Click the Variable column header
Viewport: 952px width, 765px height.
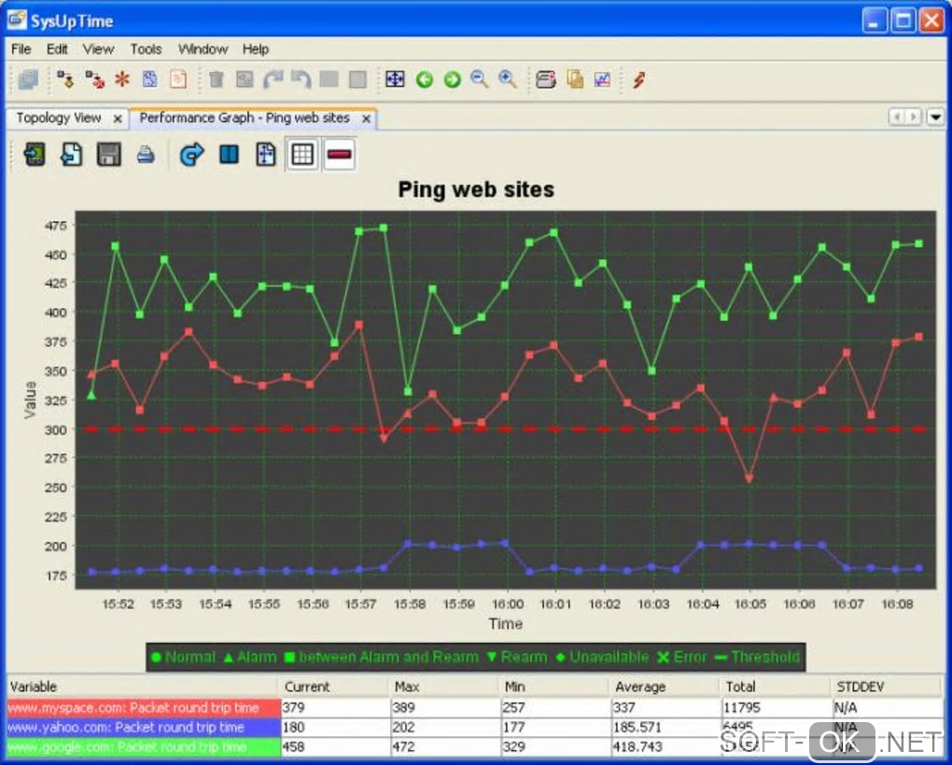click(x=143, y=687)
